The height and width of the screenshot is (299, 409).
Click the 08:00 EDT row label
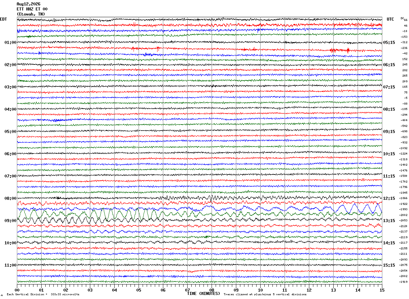tap(10, 198)
